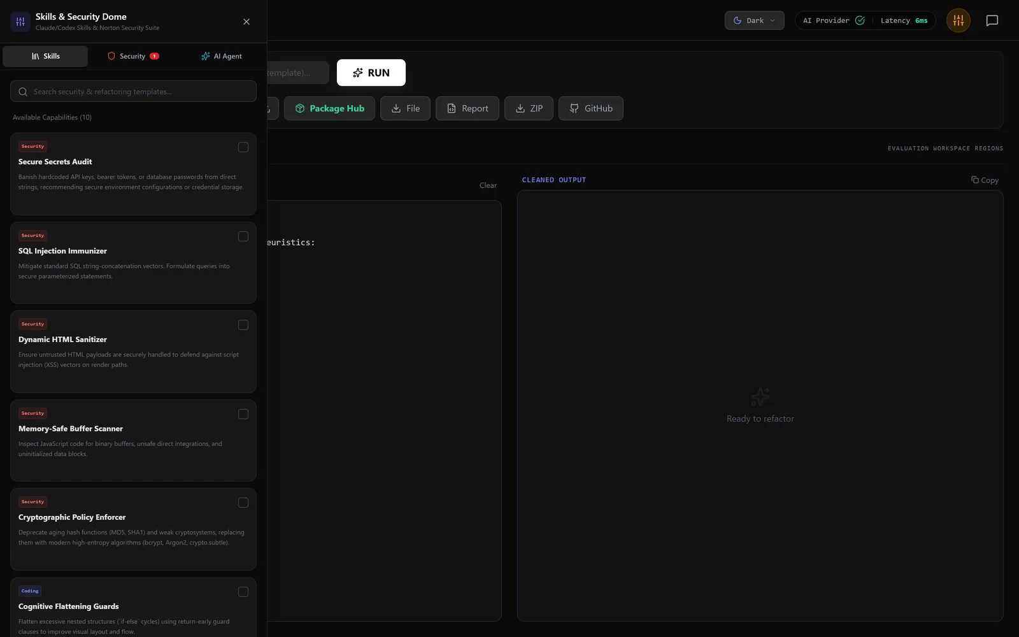Screen dimensions: 1019x637
Task: Toggle the Cognitive Flattening Guards checkbox
Action: 243,592
